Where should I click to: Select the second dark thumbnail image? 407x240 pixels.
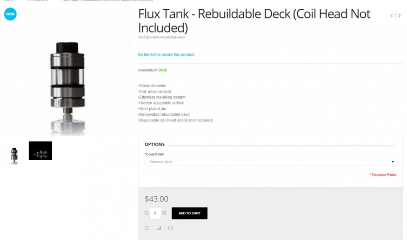click(40, 151)
